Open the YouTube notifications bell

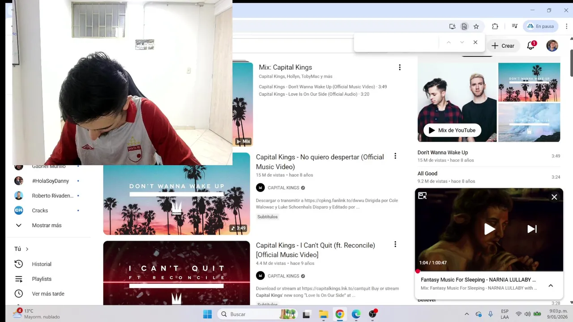click(x=531, y=46)
